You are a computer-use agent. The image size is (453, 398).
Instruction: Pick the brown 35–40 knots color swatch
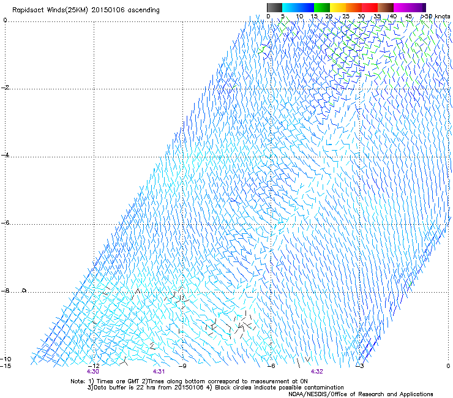click(386, 7)
